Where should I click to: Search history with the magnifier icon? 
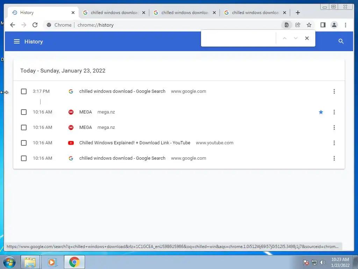pyautogui.click(x=341, y=41)
